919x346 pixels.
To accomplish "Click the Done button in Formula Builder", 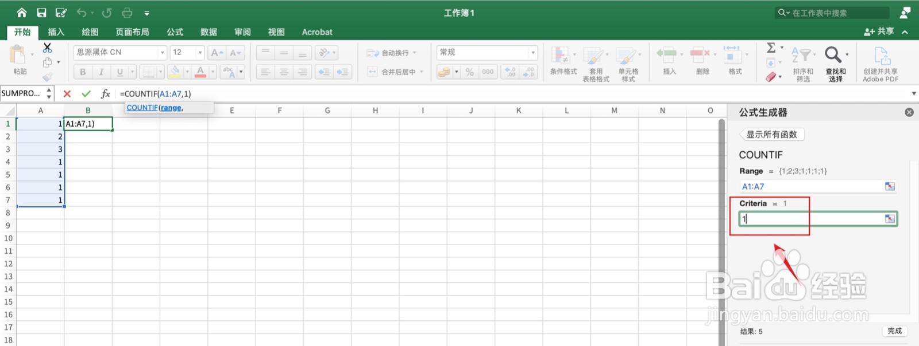I will click(894, 331).
